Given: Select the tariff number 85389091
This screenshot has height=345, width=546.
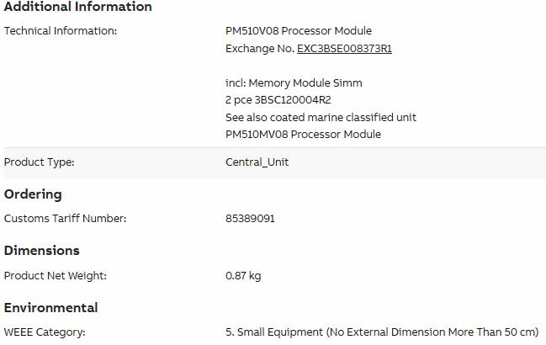Looking at the screenshot, I should click(x=250, y=219).
